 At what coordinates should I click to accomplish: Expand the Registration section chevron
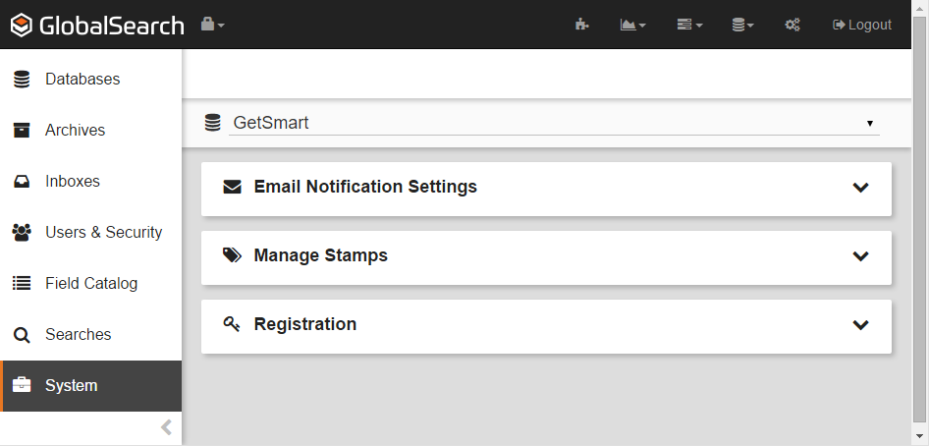tap(860, 325)
